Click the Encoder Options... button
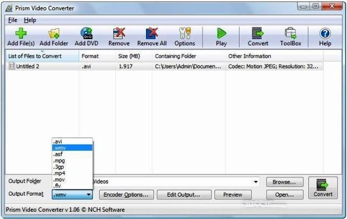Image resolution: width=347 pixels, height=219 pixels. click(126, 195)
